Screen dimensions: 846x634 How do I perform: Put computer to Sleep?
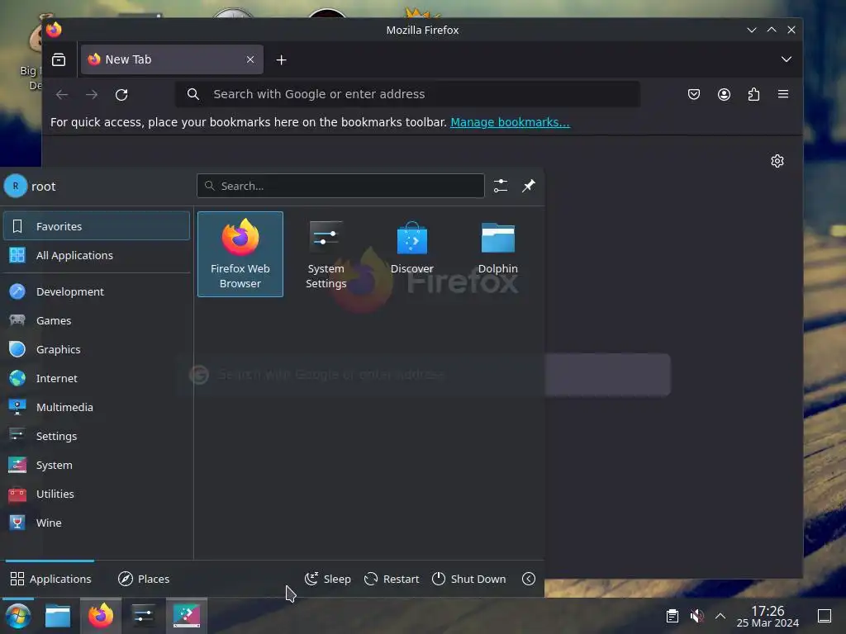coord(327,579)
